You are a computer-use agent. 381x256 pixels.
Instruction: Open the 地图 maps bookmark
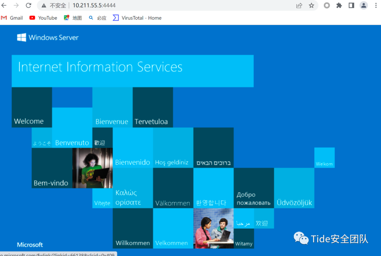[73, 18]
